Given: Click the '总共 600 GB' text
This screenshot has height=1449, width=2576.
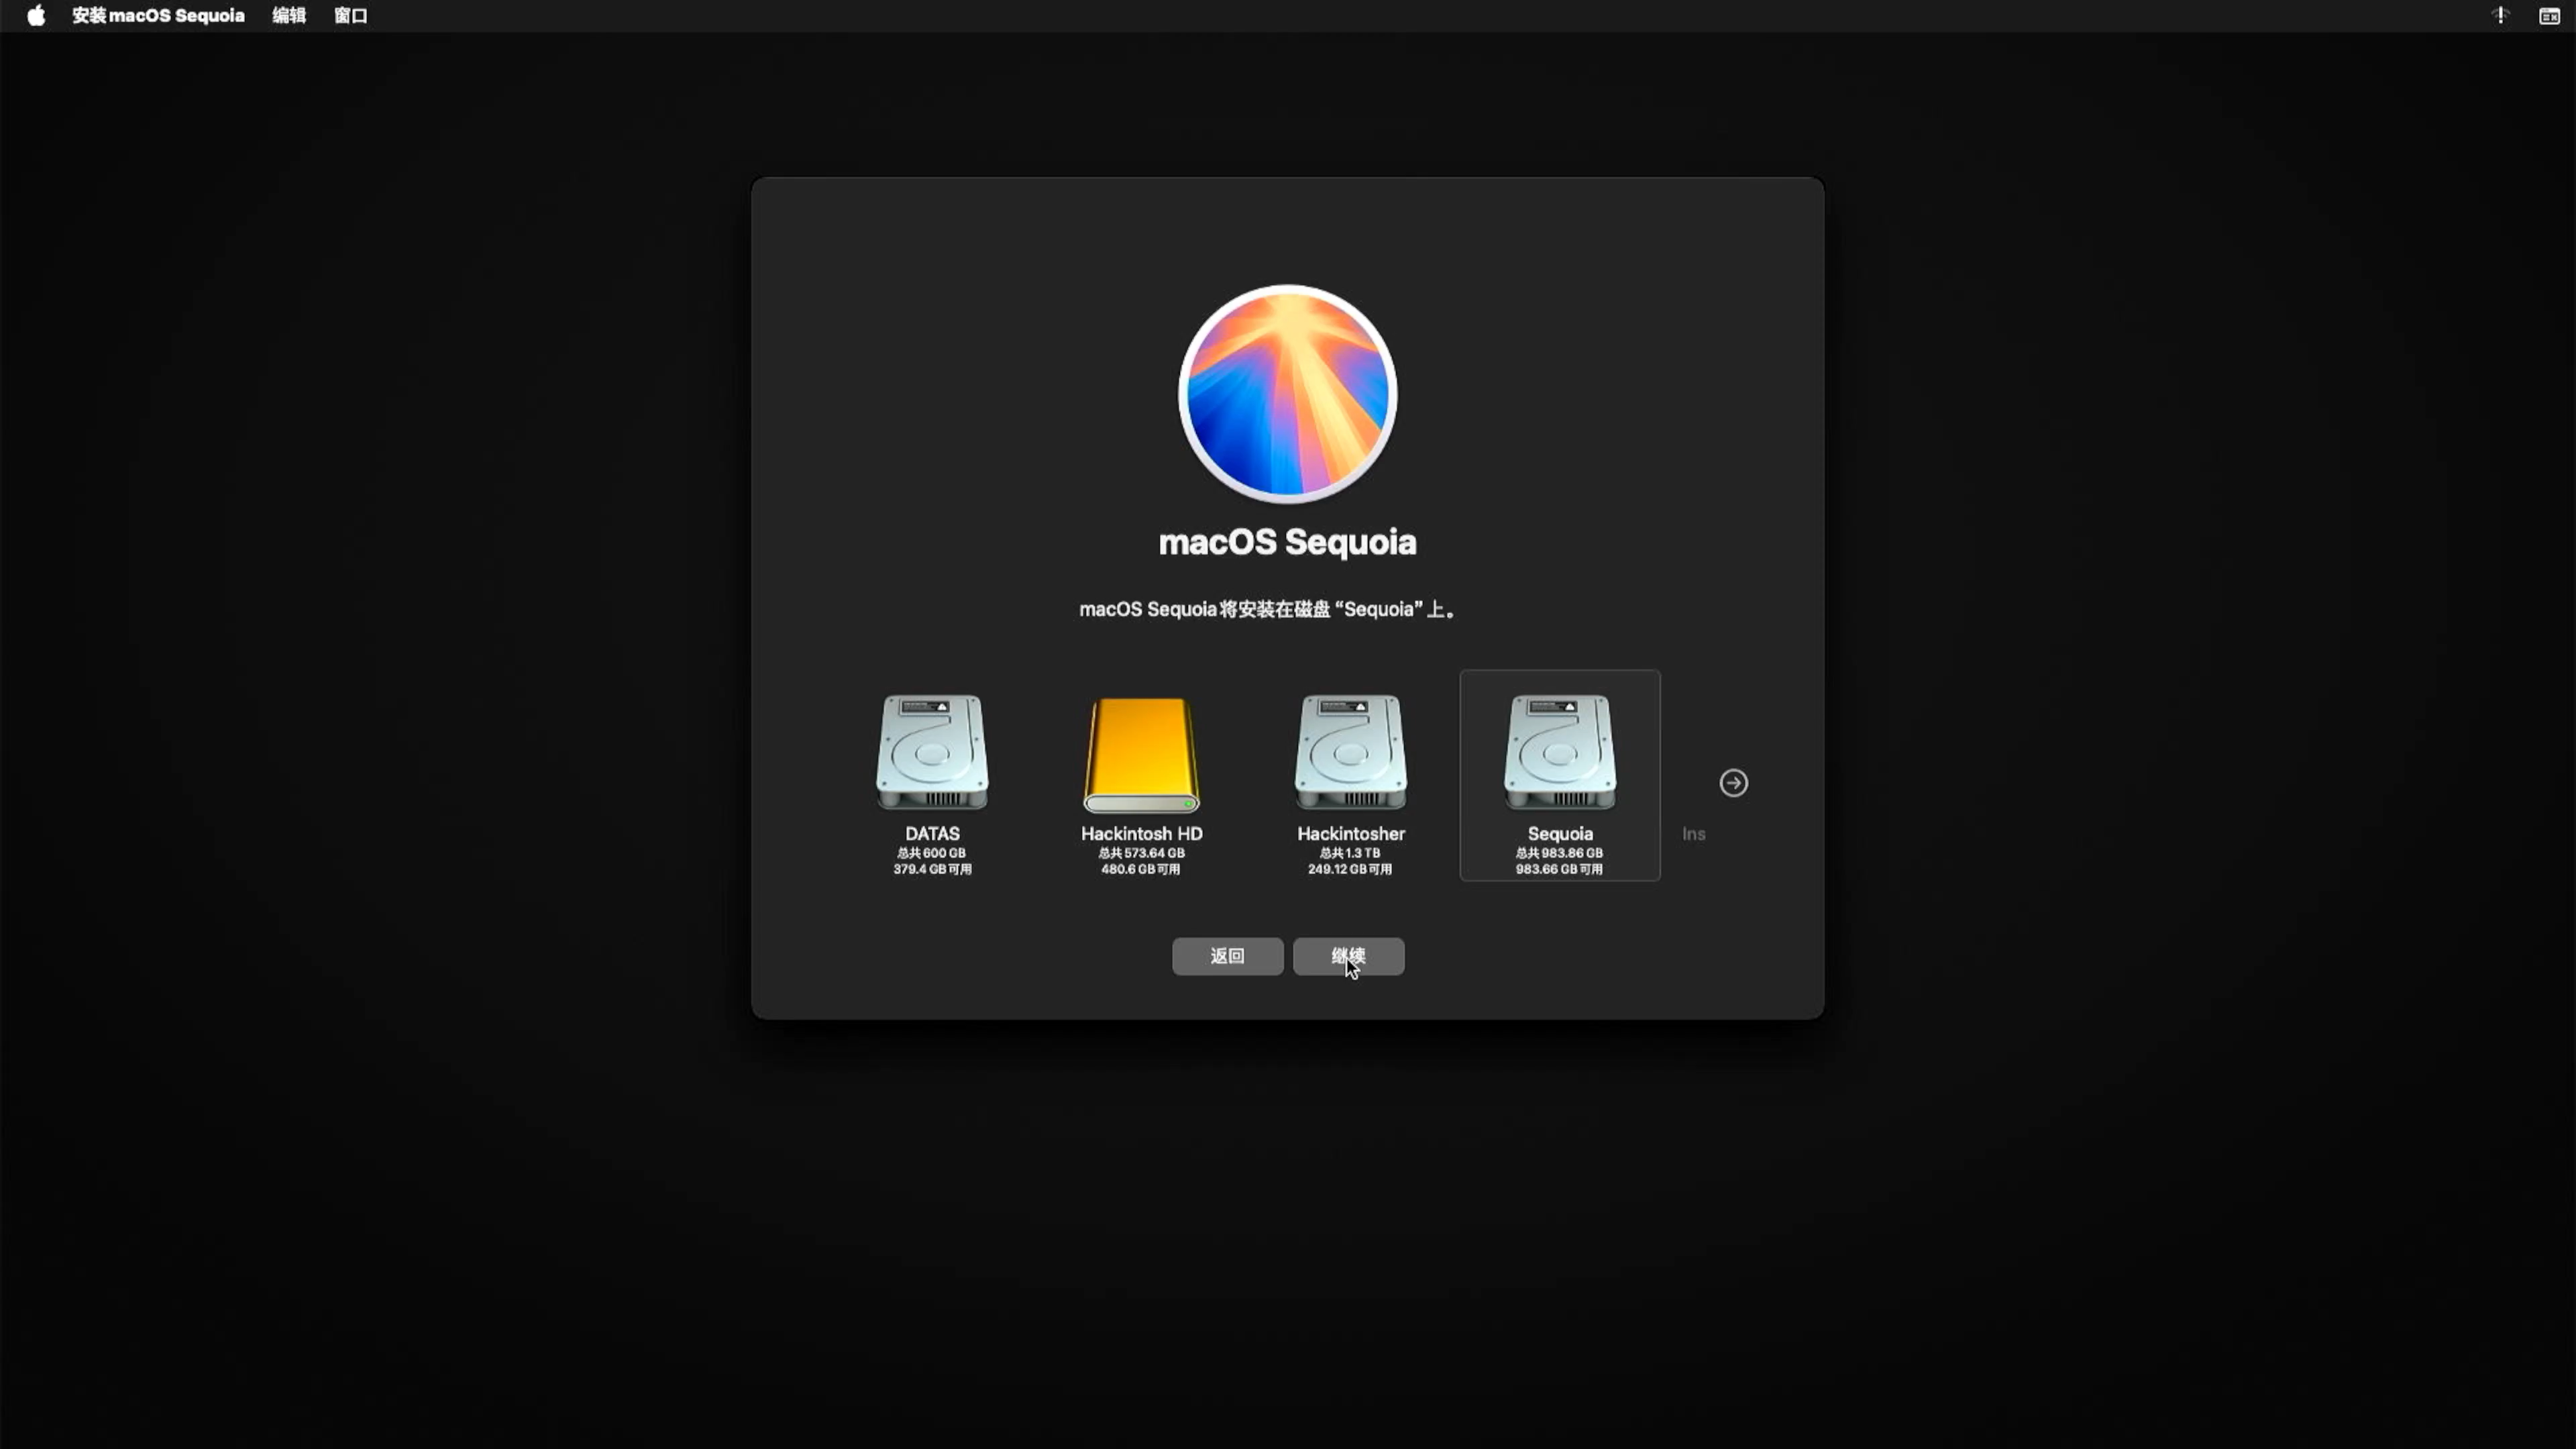Looking at the screenshot, I should pos(931,853).
